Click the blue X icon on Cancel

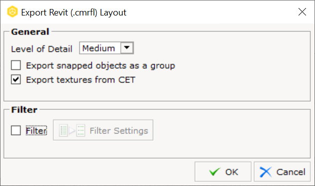[x=266, y=172]
